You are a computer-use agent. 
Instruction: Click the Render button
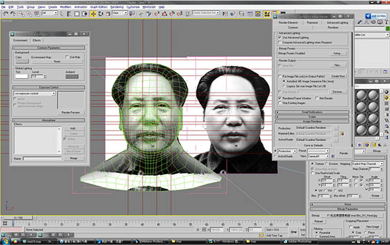pos(344,153)
